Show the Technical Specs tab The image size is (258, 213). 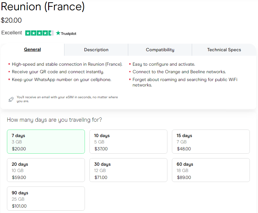tap(224, 50)
